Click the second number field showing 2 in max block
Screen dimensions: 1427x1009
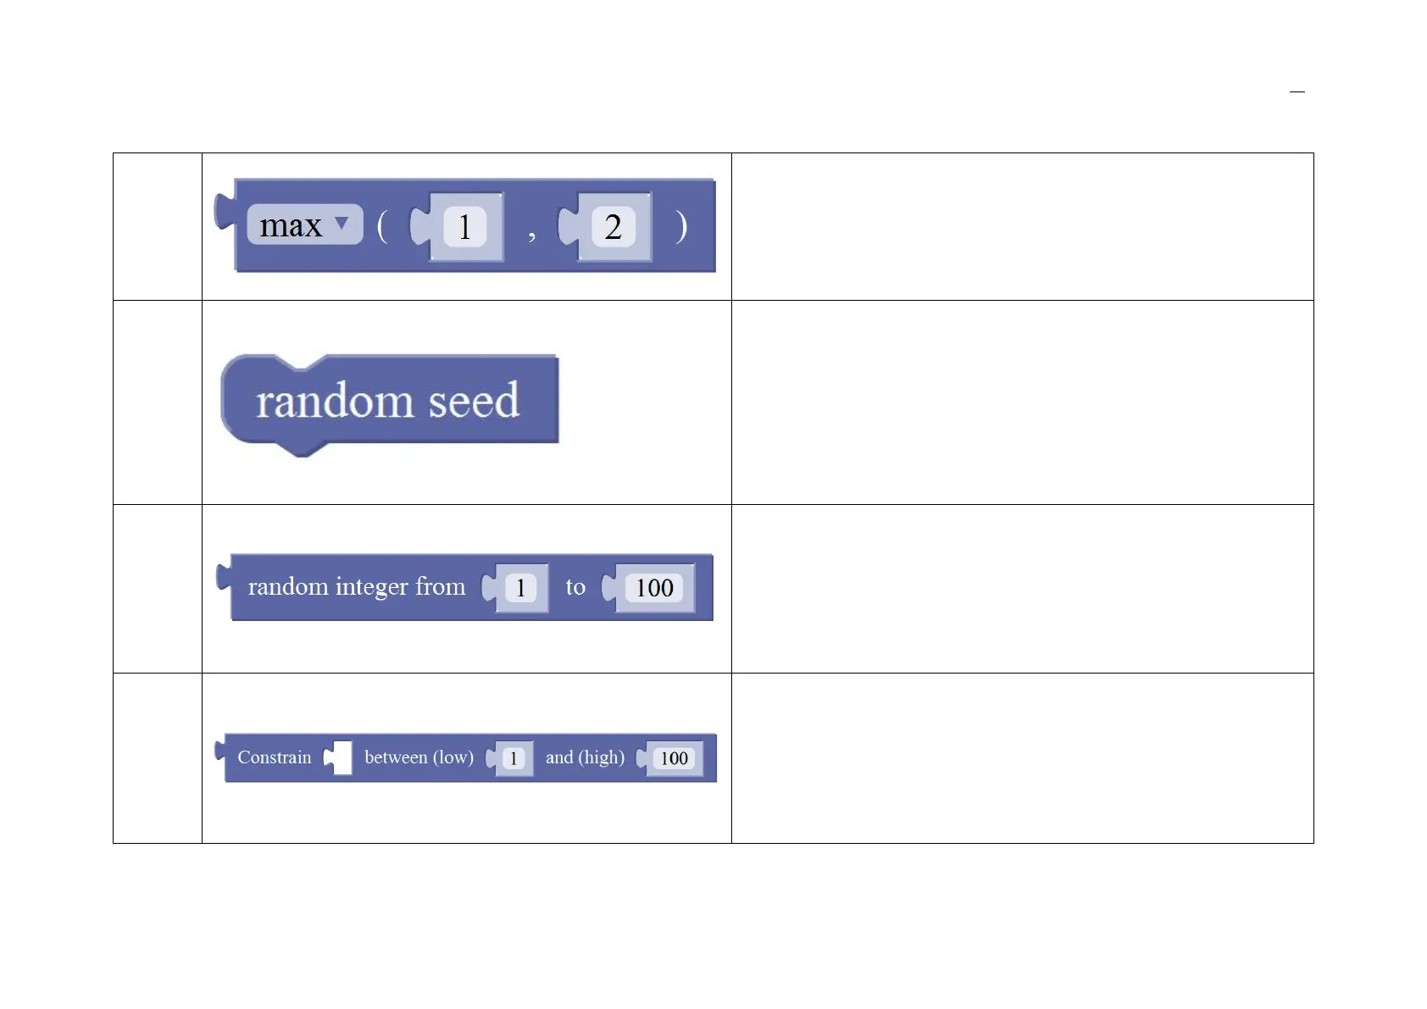(613, 227)
